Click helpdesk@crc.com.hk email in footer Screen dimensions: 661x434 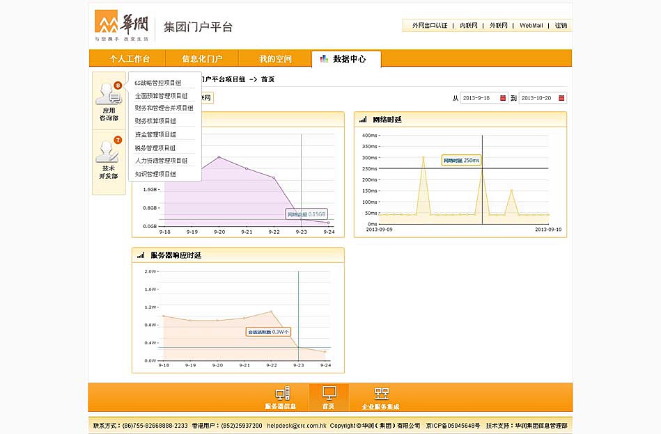[296, 426]
